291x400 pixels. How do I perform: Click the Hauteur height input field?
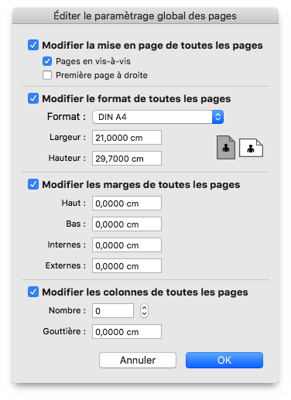coord(127,159)
